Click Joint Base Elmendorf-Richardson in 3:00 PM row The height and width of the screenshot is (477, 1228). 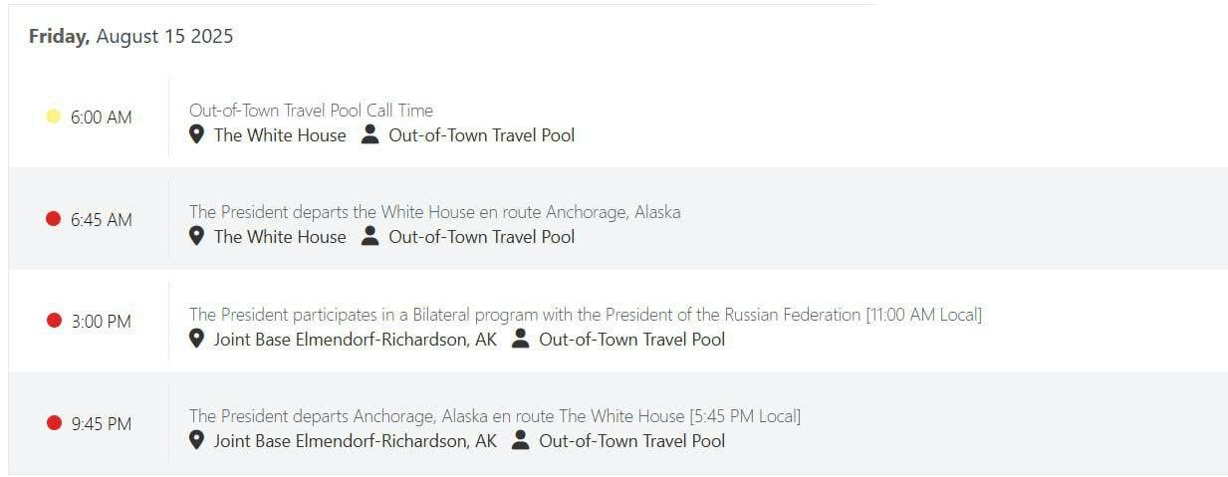coord(355,340)
